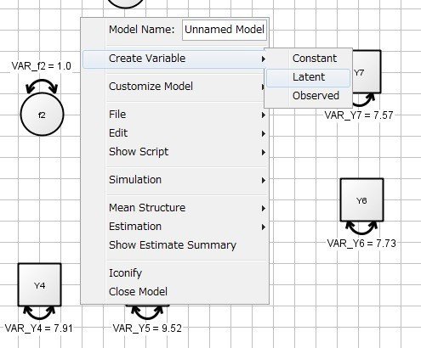Choose Latent from the Create Variable submenu

click(308, 77)
